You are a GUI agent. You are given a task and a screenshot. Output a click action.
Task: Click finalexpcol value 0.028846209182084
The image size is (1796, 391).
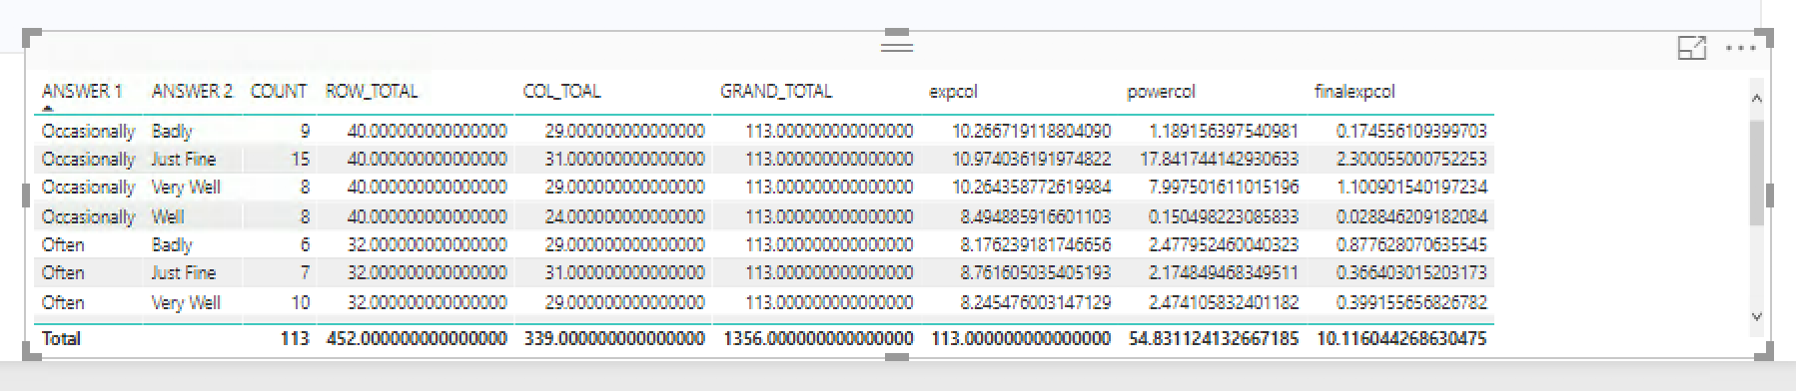pos(1411,216)
